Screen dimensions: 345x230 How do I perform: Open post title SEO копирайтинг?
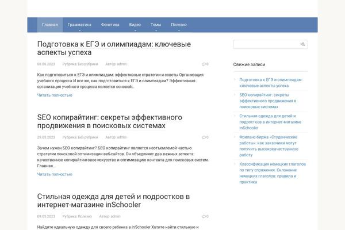[x=110, y=121]
